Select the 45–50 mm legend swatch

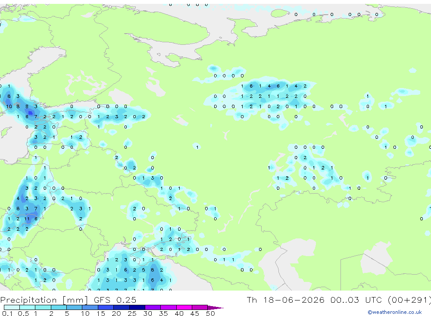200,307
